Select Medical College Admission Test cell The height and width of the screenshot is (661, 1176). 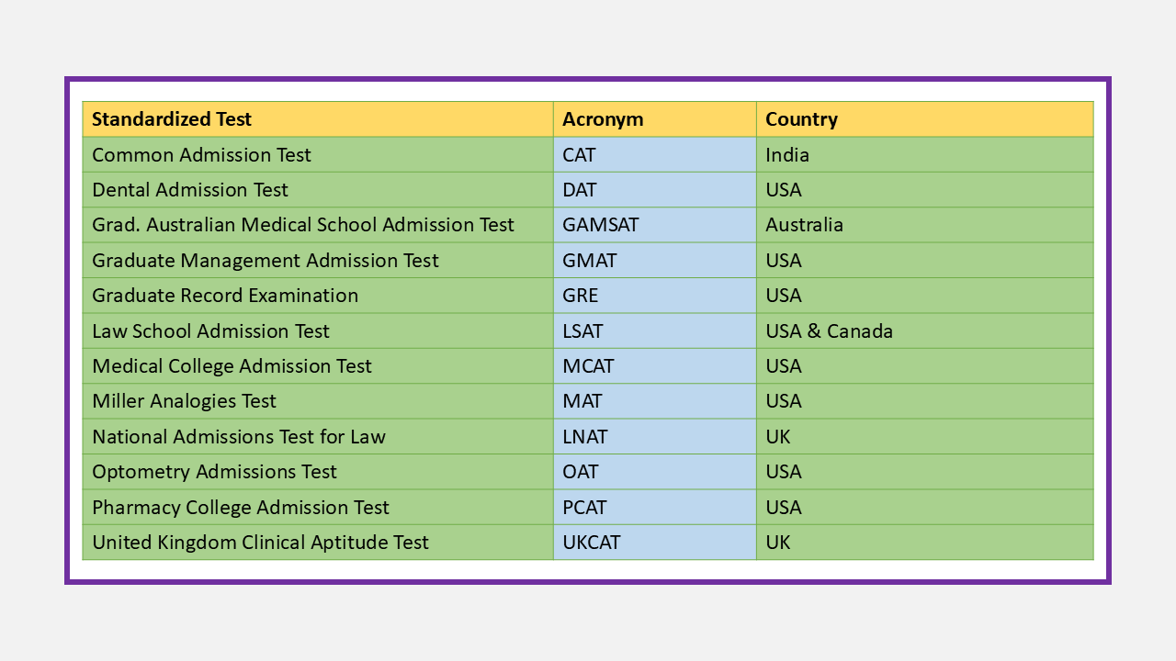318,366
